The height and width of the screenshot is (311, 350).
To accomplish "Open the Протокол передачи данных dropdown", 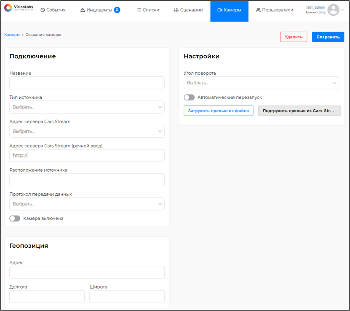I will point(87,204).
